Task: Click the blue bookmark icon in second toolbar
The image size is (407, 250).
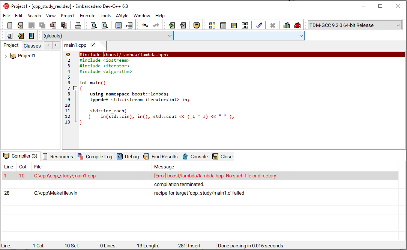Action: coord(32,36)
